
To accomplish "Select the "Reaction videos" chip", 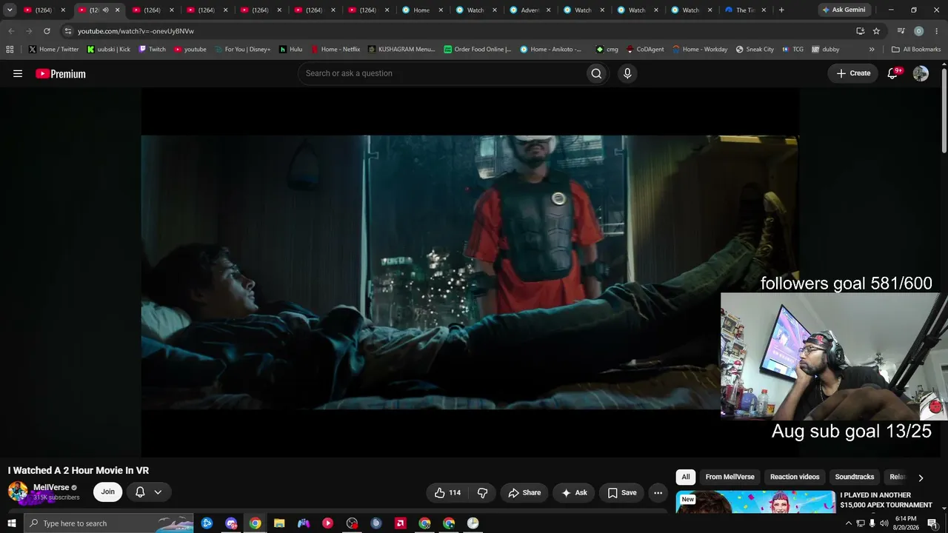I will click(x=795, y=477).
